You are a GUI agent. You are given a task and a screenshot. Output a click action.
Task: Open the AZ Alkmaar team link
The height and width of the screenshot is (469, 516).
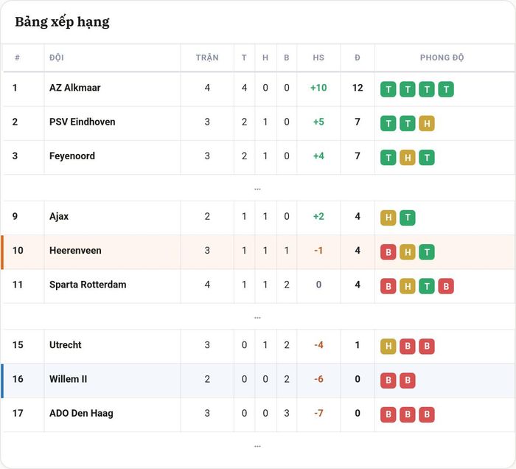coord(74,88)
